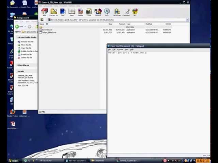Sort WinRAR list by Name column
The width and height of the screenshot is (218, 163).
[42, 24]
